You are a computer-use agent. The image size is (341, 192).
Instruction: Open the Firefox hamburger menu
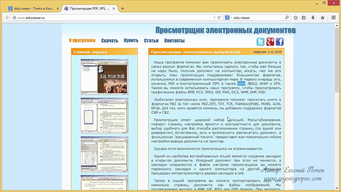pos(334,18)
